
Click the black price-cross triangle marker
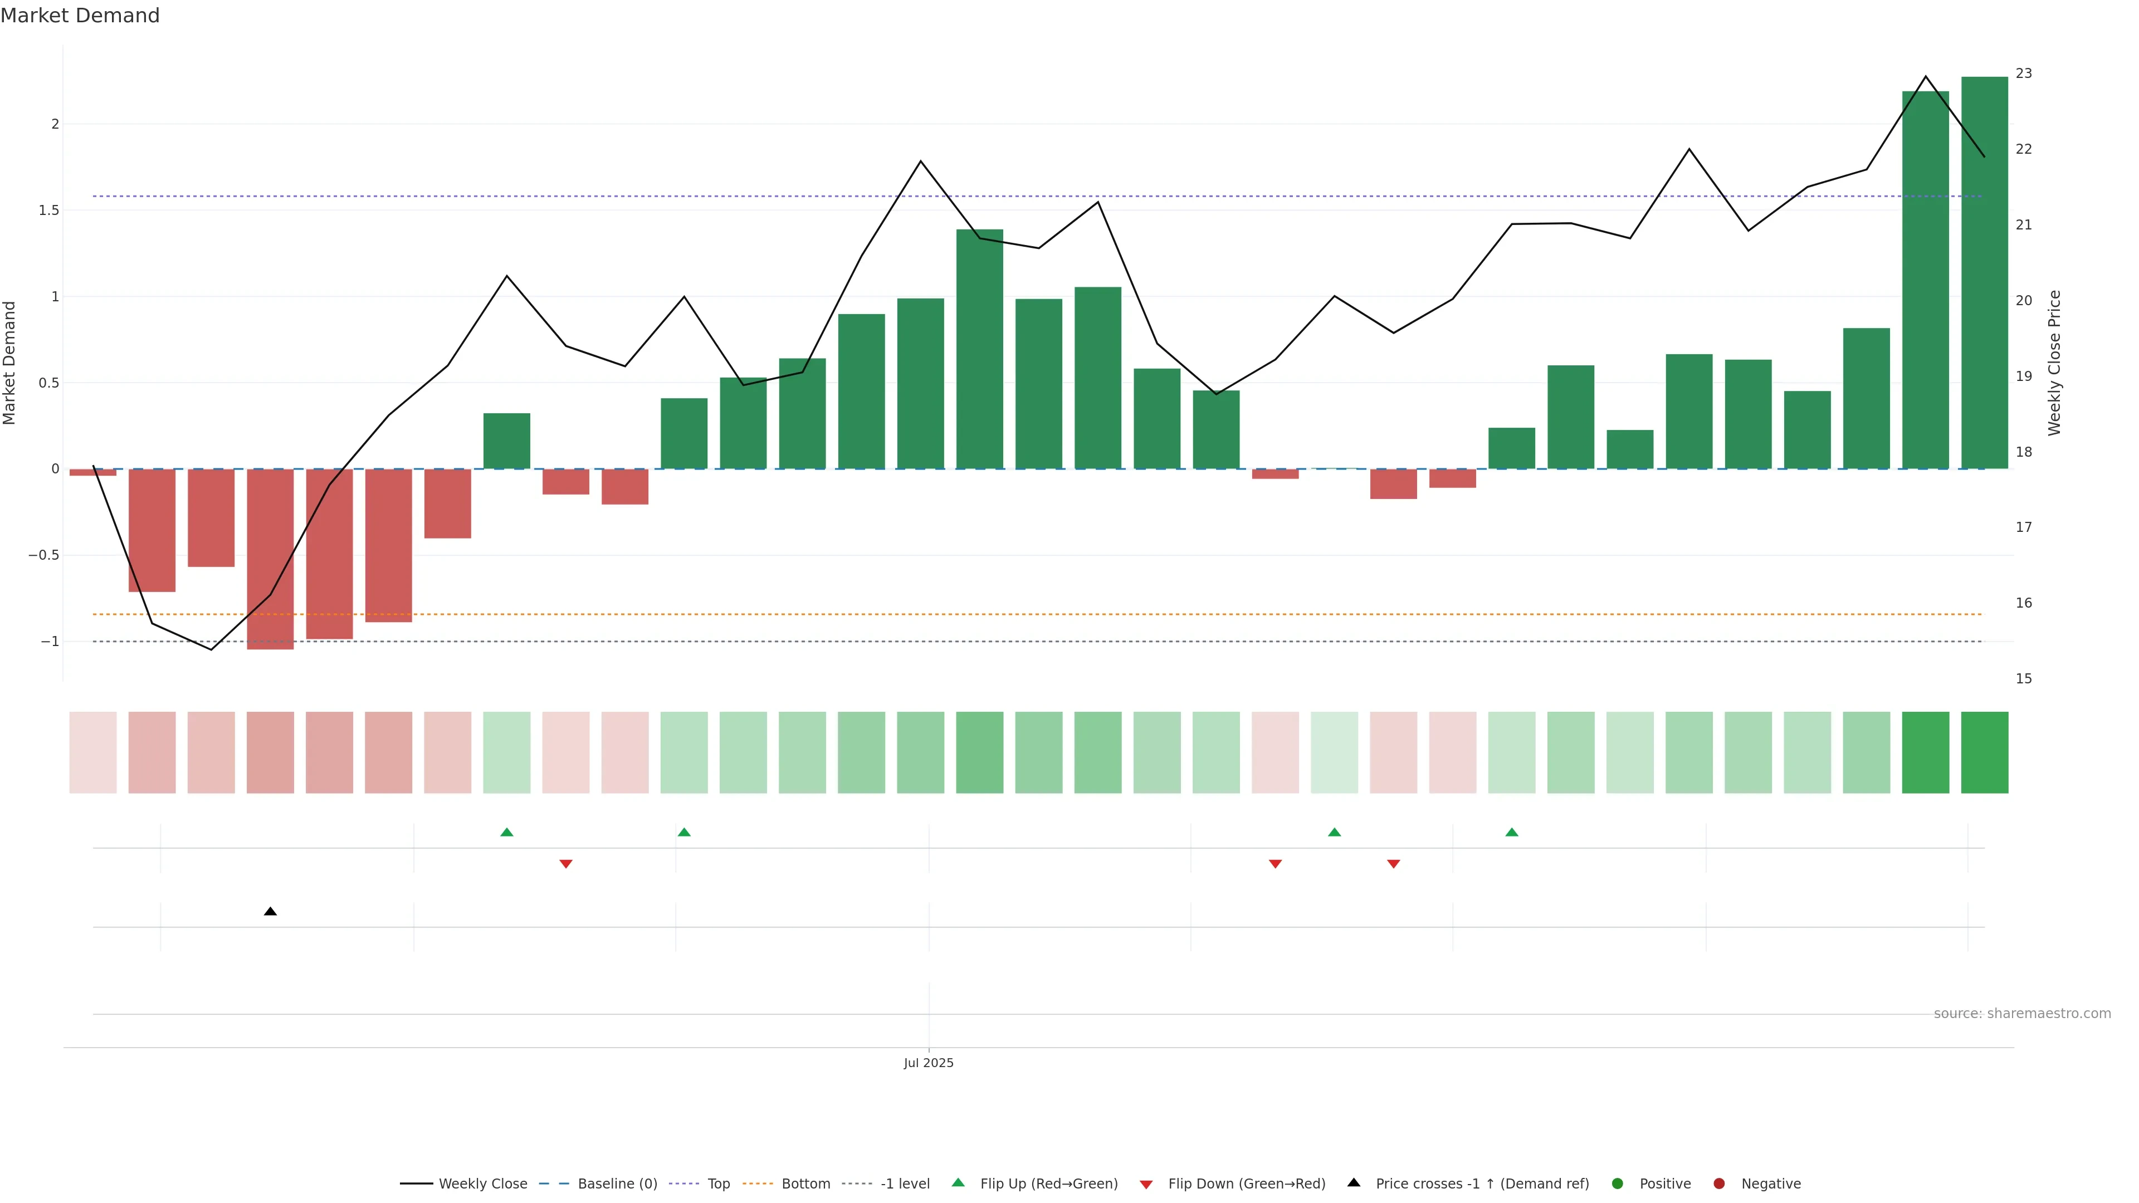270,912
